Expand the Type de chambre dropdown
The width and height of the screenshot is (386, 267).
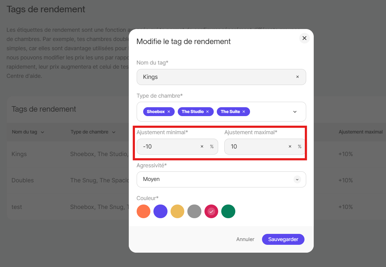295,112
